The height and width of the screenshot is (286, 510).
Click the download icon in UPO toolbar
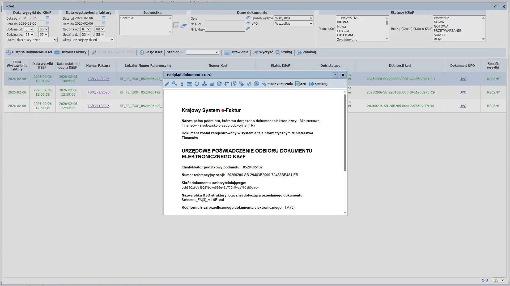204,84
